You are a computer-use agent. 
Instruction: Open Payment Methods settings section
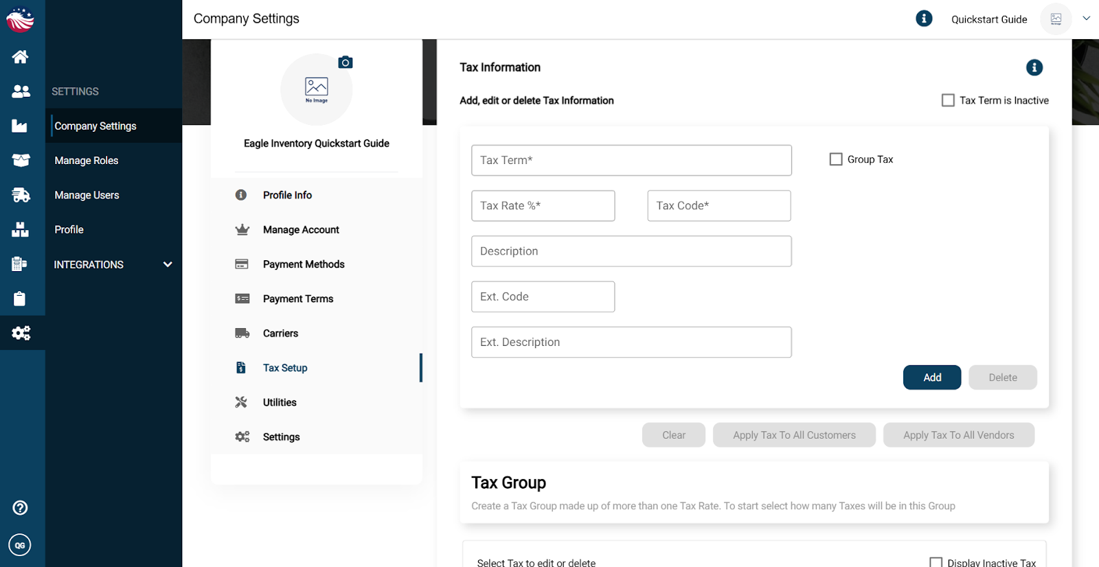pos(304,264)
